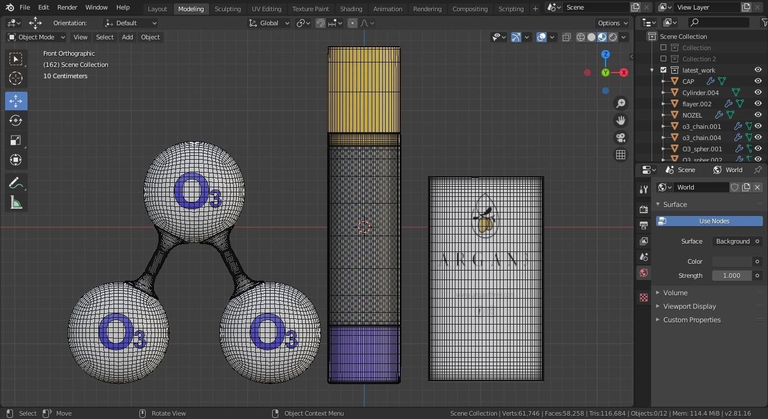
Task: Enable the Collection checkbox in outliner
Action: pos(663,48)
